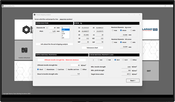Click the Ultimate tensile strength Rm field
The width and height of the screenshot is (175, 102).
[75, 65]
